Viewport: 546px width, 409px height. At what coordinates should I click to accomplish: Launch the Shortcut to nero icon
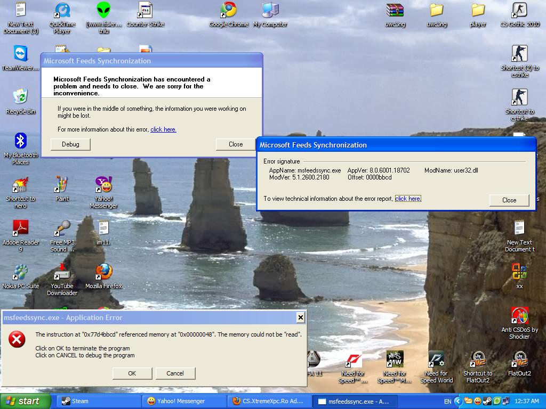[21, 192]
